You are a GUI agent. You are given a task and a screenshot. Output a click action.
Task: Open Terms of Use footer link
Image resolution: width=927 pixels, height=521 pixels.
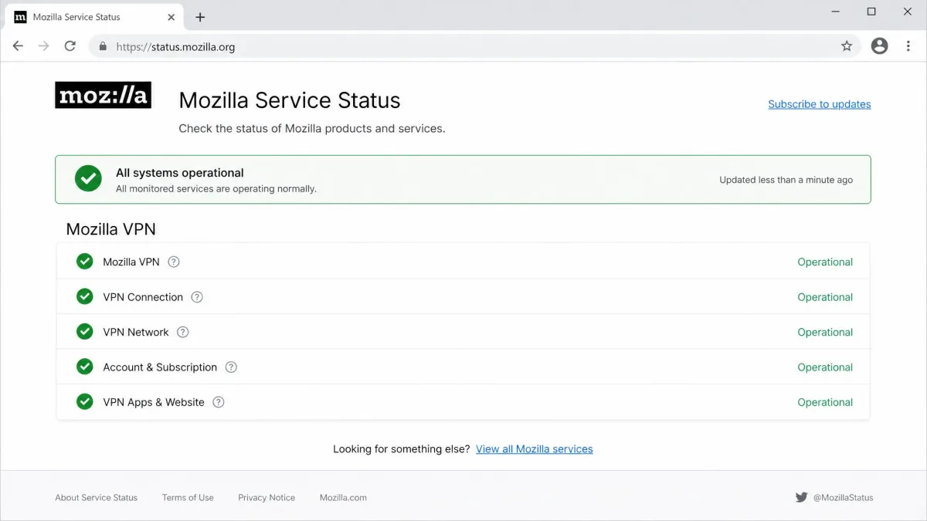[188, 498]
